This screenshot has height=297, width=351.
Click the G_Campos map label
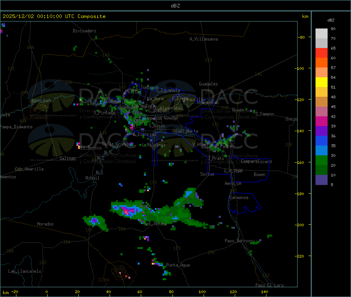265,114
